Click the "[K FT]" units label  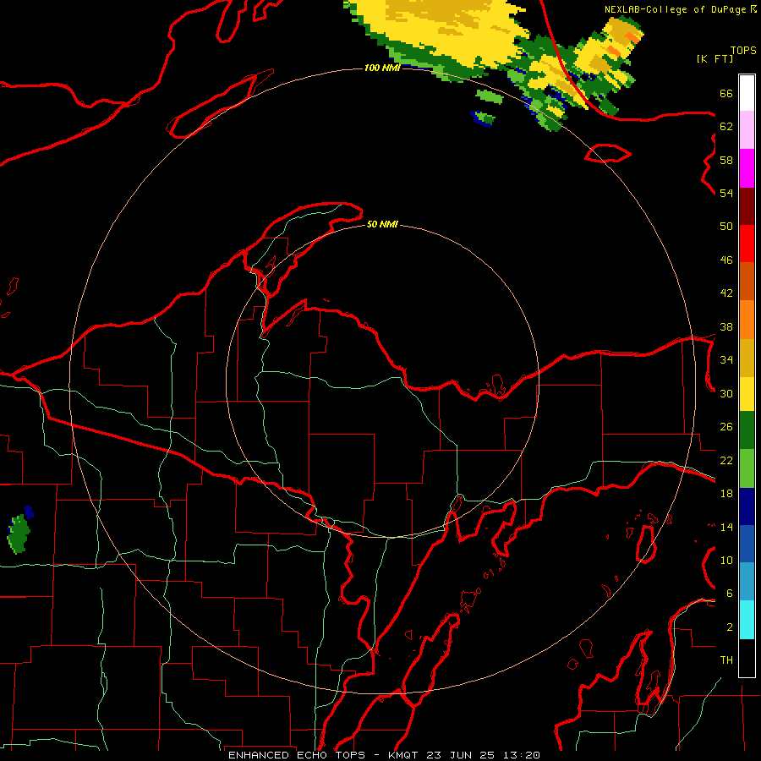[x=714, y=58]
